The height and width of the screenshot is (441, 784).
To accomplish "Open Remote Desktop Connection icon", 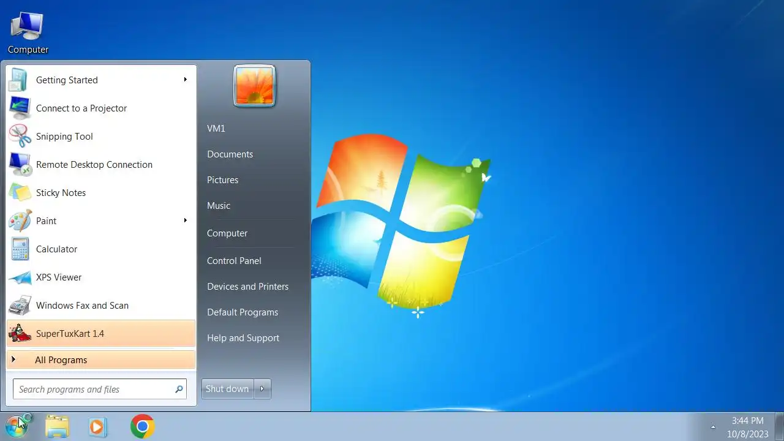I will pos(20,164).
